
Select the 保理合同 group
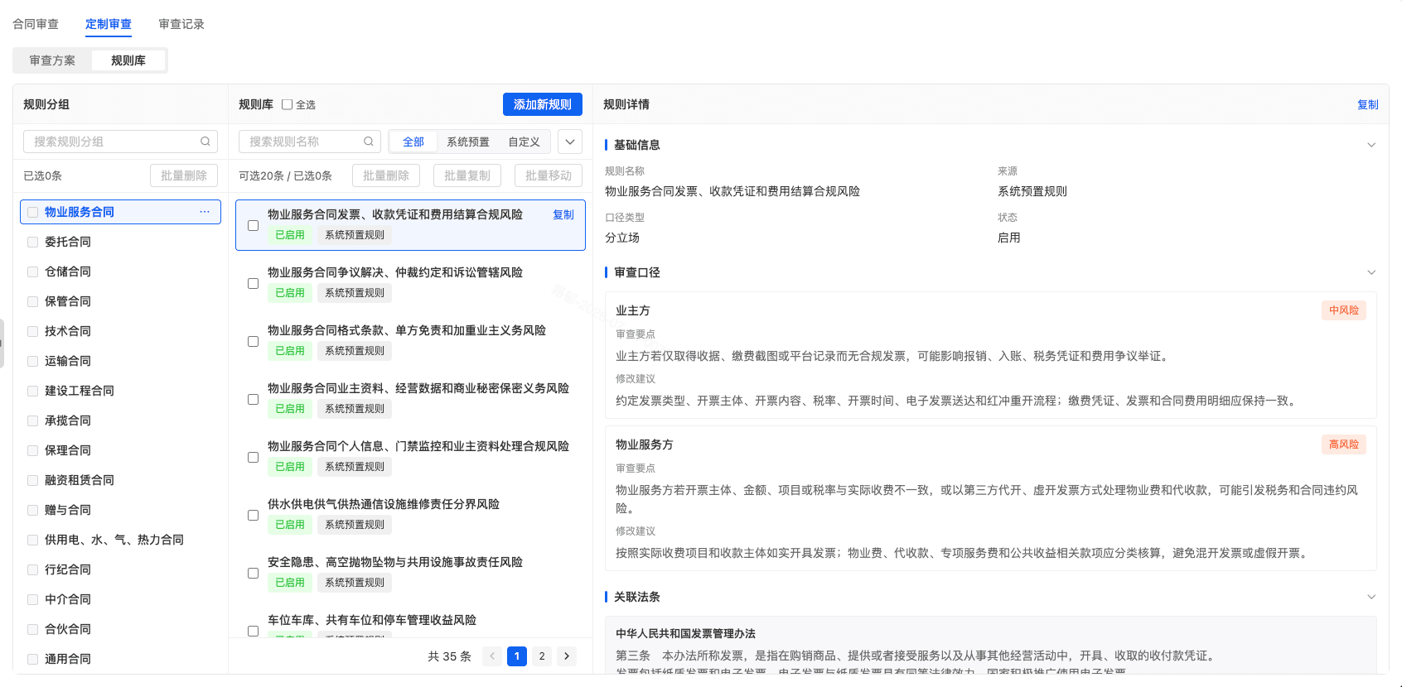[x=120, y=450]
